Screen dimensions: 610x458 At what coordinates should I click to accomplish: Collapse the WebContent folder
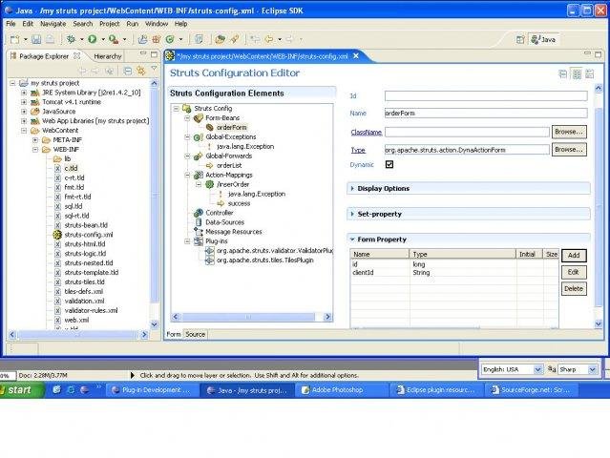pos(24,131)
